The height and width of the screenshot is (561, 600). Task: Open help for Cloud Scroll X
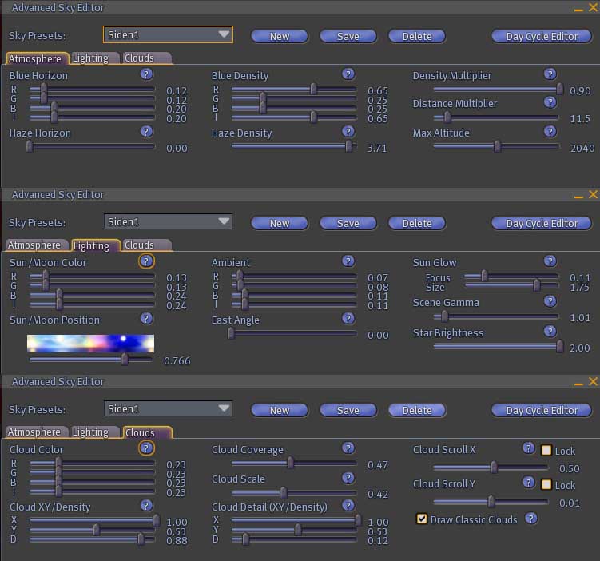tap(528, 448)
